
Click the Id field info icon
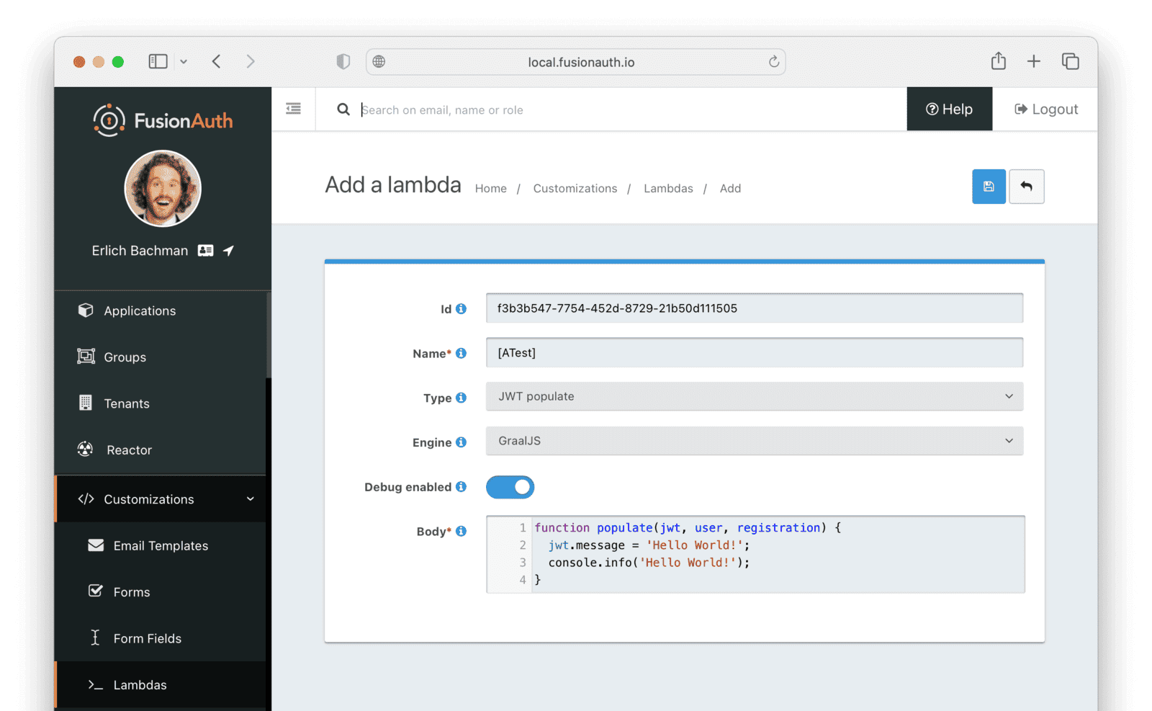[461, 309]
